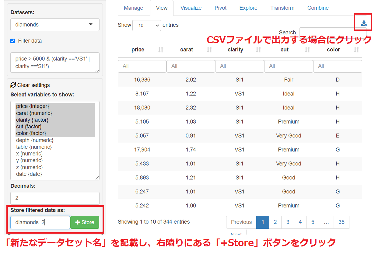The height and width of the screenshot is (254, 375).
Task: Switch to the Visualize tab
Action: click(x=191, y=8)
